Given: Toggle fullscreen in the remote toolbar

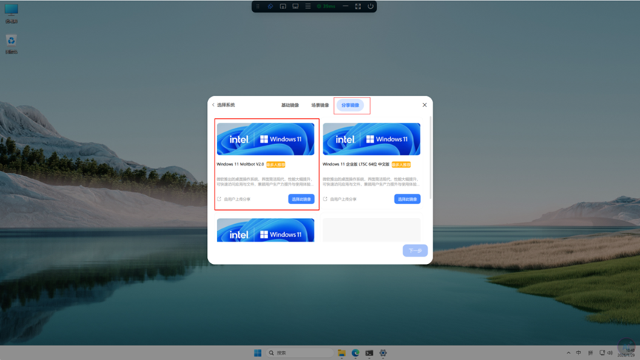Looking at the screenshot, I should point(358,6).
